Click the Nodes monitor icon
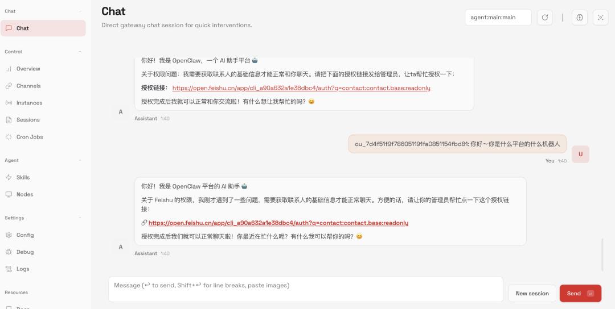 (x=9, y=194)
